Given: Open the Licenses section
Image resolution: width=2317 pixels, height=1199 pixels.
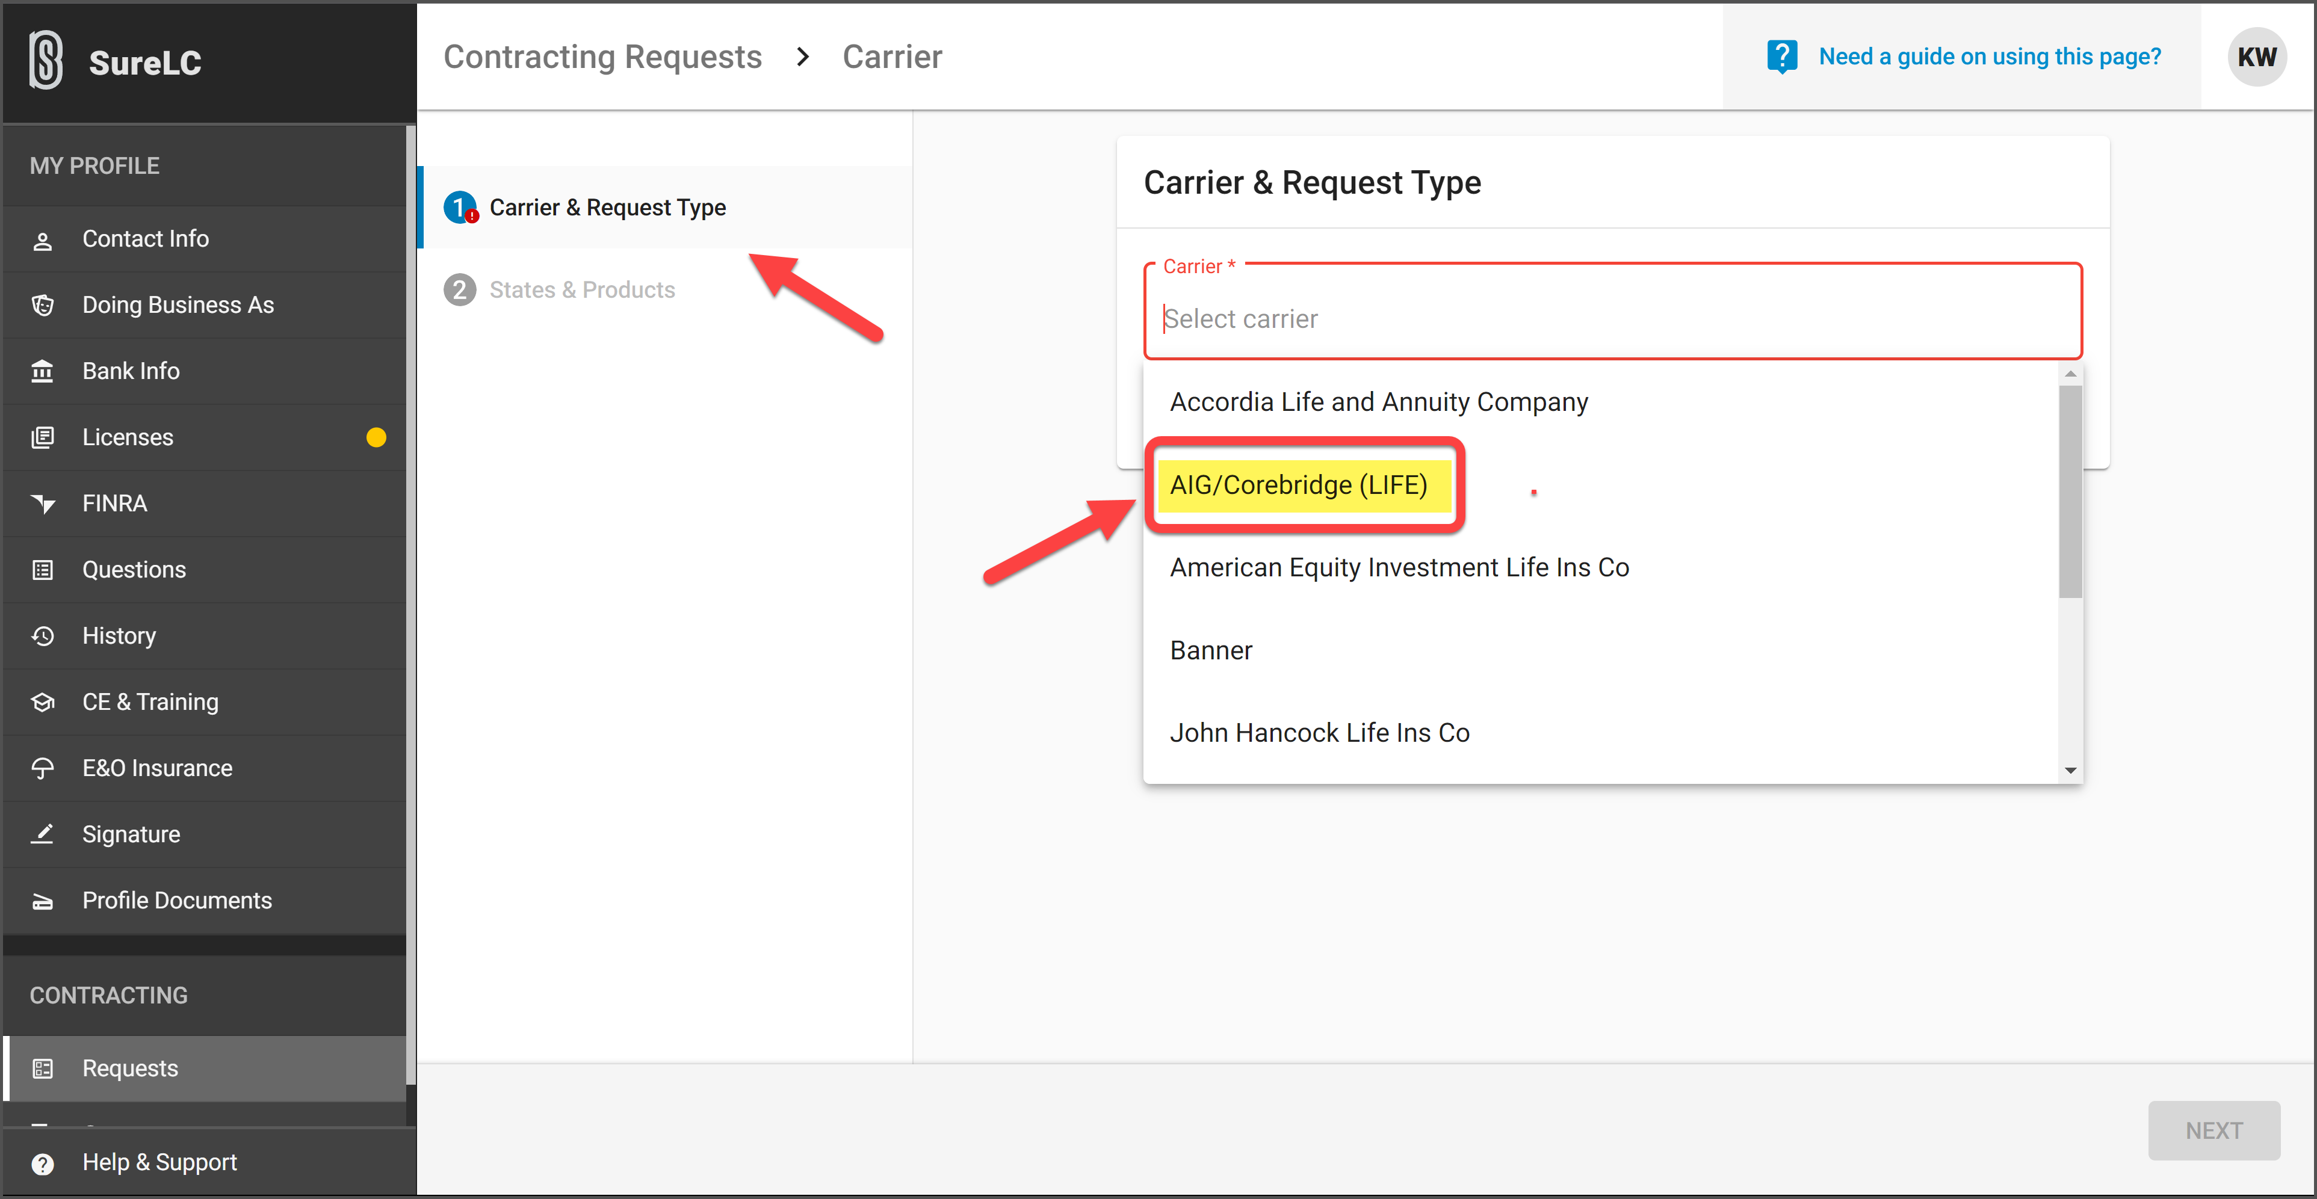Looking at the screenshot, I should 205,437.
